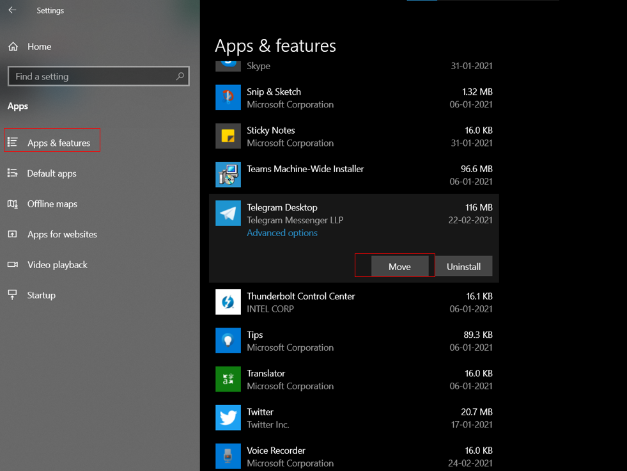Select Teams Machine-Wide Installer entry
The width and height of the screenshot is (627, 471).
[305, 169]
